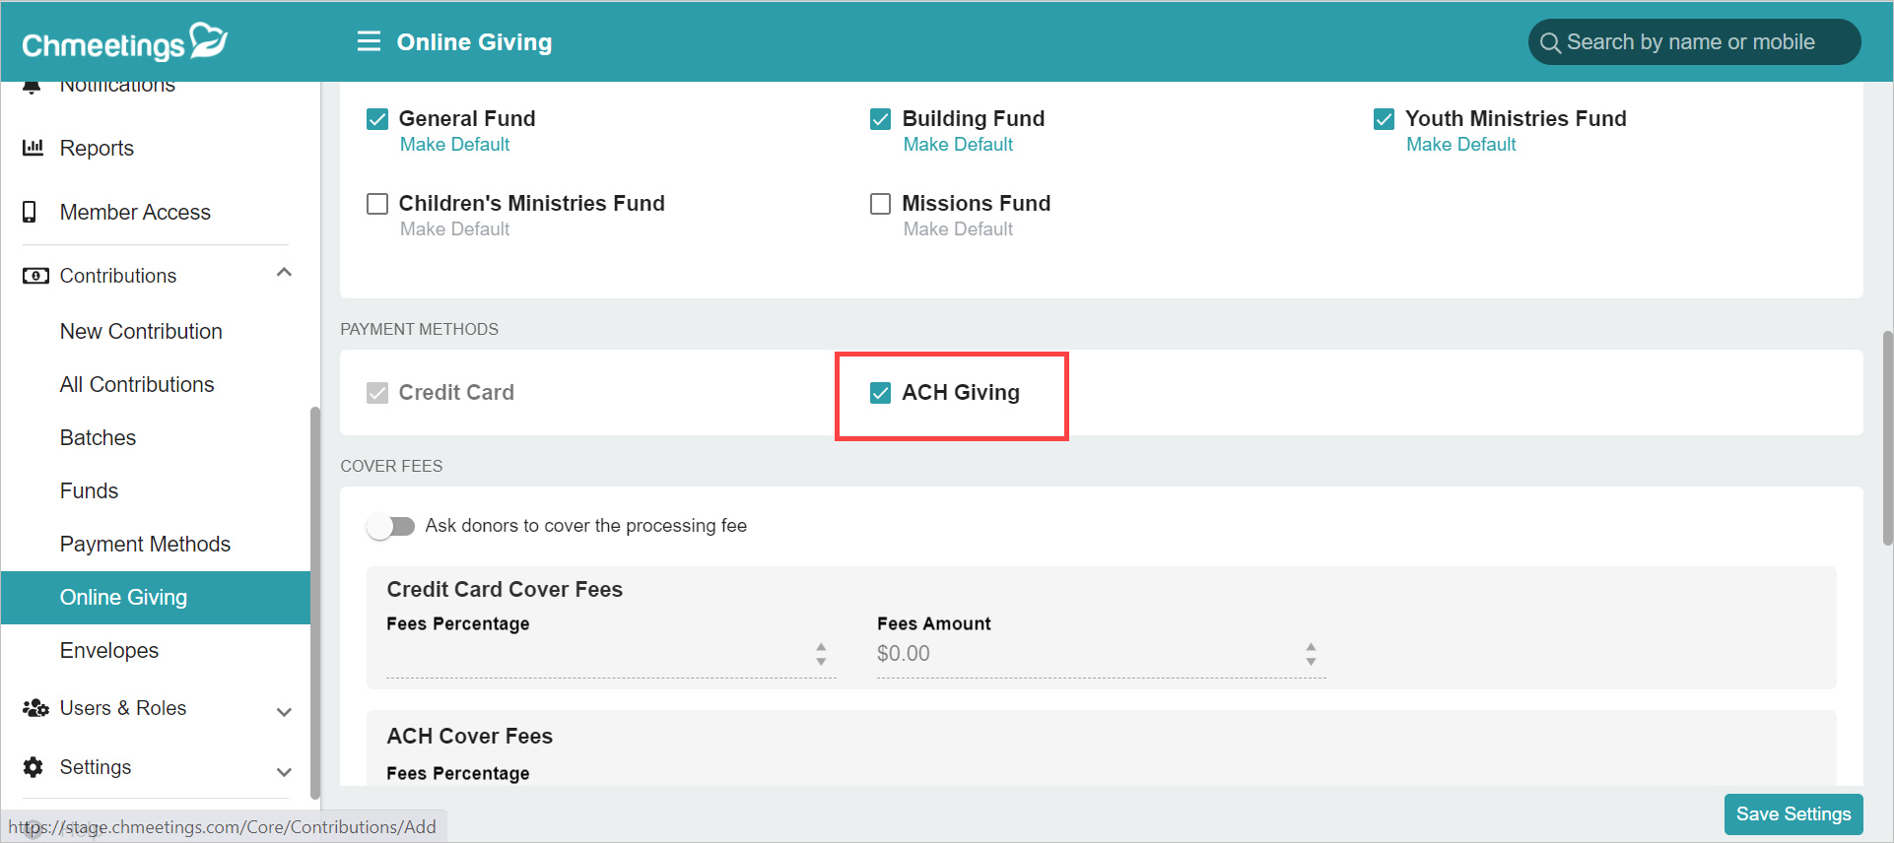Check the Children's Ministries Fund checkbox
The width and height of the screenshot is (1894, 843).
click(x=377, y=204)
